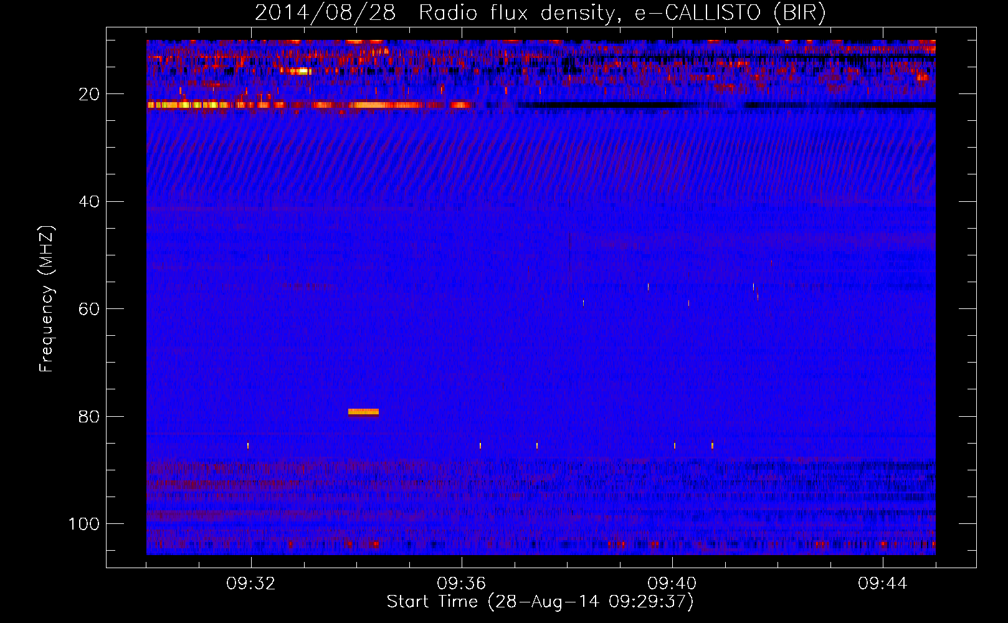Select the 09:32 time tick label
The width and height of the screenshot is (1008, 623).
click(251, 584)
